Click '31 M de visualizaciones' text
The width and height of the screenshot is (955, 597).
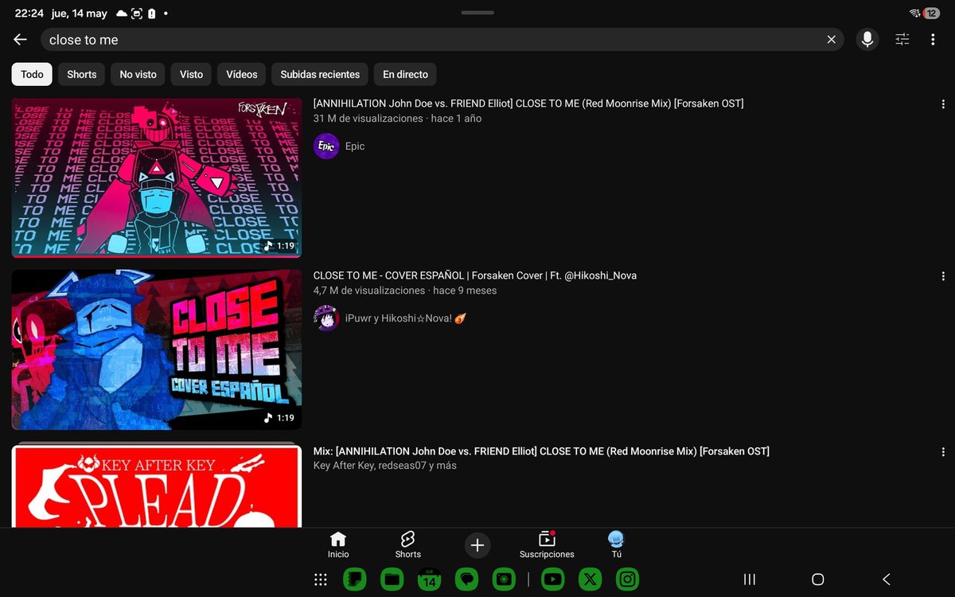point(368,119)
